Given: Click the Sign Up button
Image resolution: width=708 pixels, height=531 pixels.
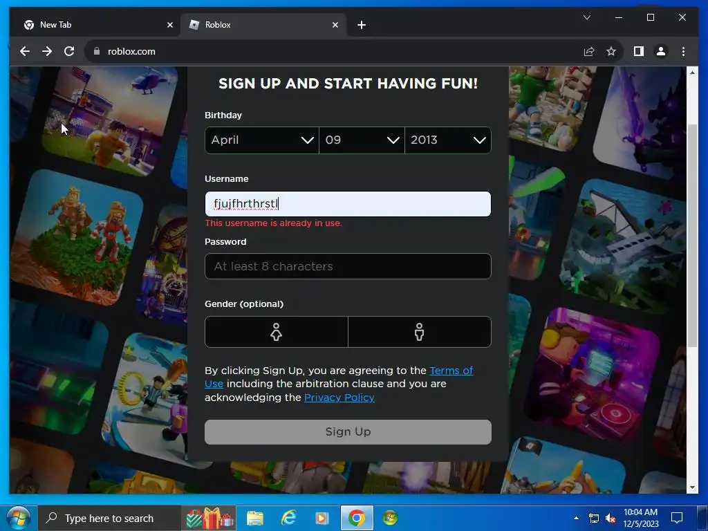Looking at the screenshot, I should 348,432.
